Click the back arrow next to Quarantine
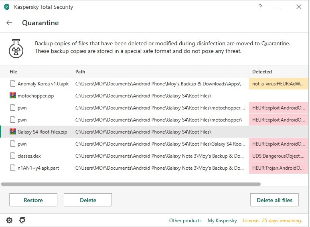Screen dimensions: 310x227 tap(9, 23)
